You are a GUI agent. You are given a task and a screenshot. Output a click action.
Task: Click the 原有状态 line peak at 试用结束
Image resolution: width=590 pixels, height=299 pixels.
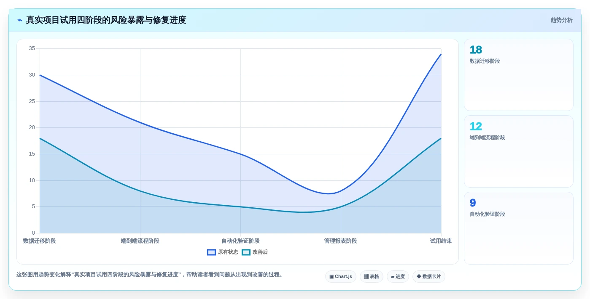coord(441,54)
